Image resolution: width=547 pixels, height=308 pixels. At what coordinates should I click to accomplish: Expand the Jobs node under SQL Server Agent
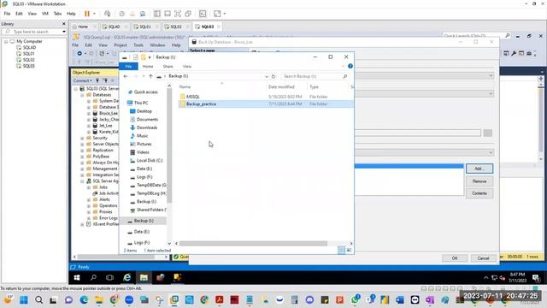(89, 187)
